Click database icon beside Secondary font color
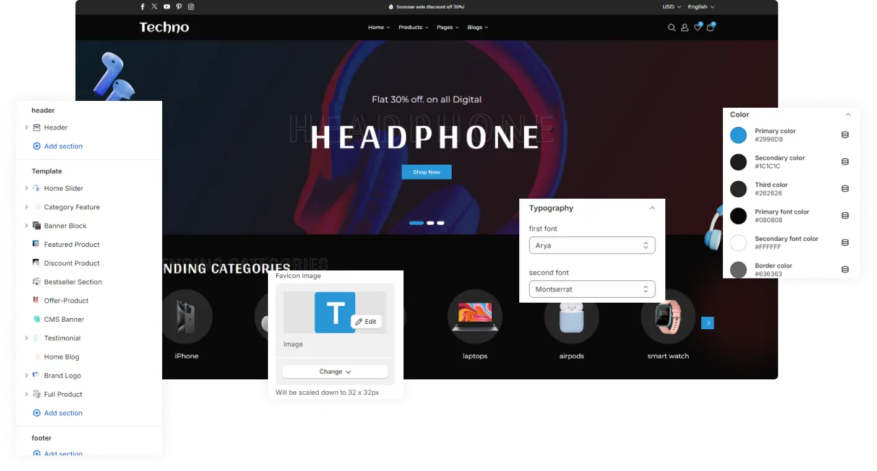877x471 pixels. click(845, 243)
